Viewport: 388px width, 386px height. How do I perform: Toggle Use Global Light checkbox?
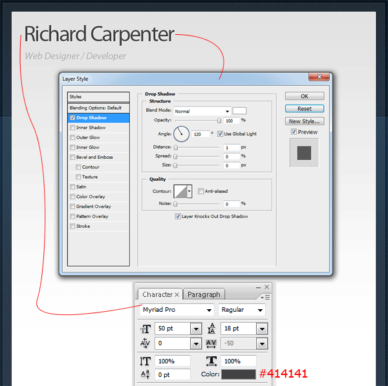click(x=220, y=134)
